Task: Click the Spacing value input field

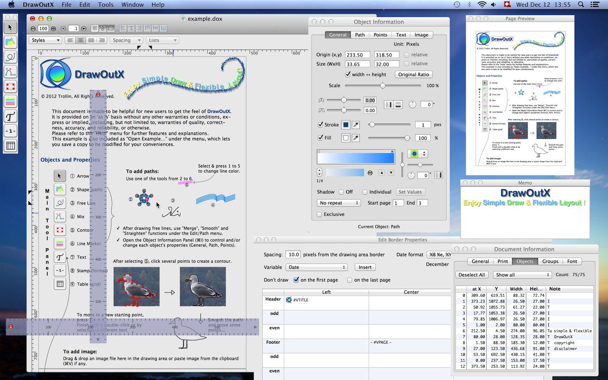Action: 293,255
